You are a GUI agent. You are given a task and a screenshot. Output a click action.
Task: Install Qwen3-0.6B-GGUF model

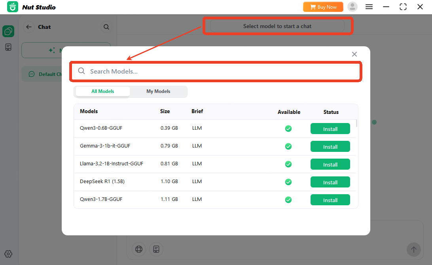pyautogui.click(x=330, y=129)
